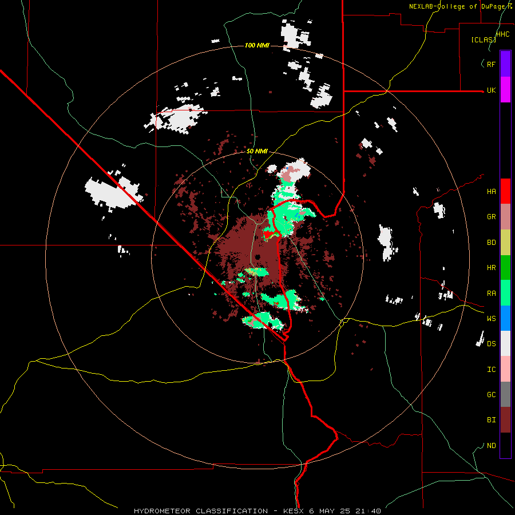
Task: Click the "BI" biological label
Action: pos(491,420)
